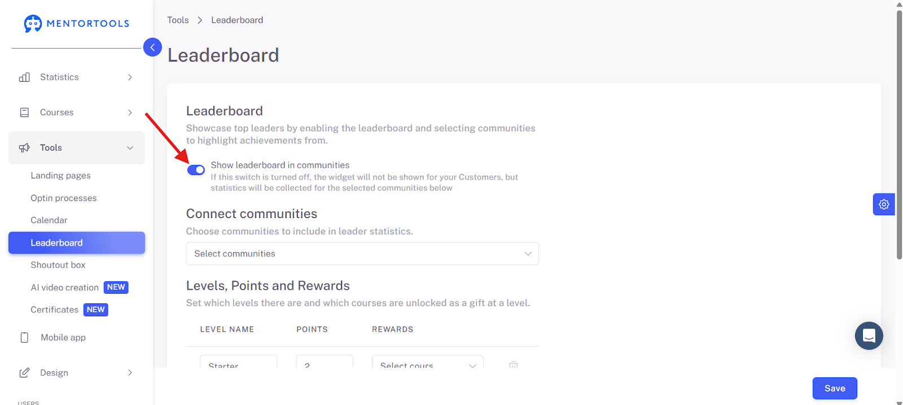Click the Save button
This screenshot has height=405, width=903.
pos(835,388)
